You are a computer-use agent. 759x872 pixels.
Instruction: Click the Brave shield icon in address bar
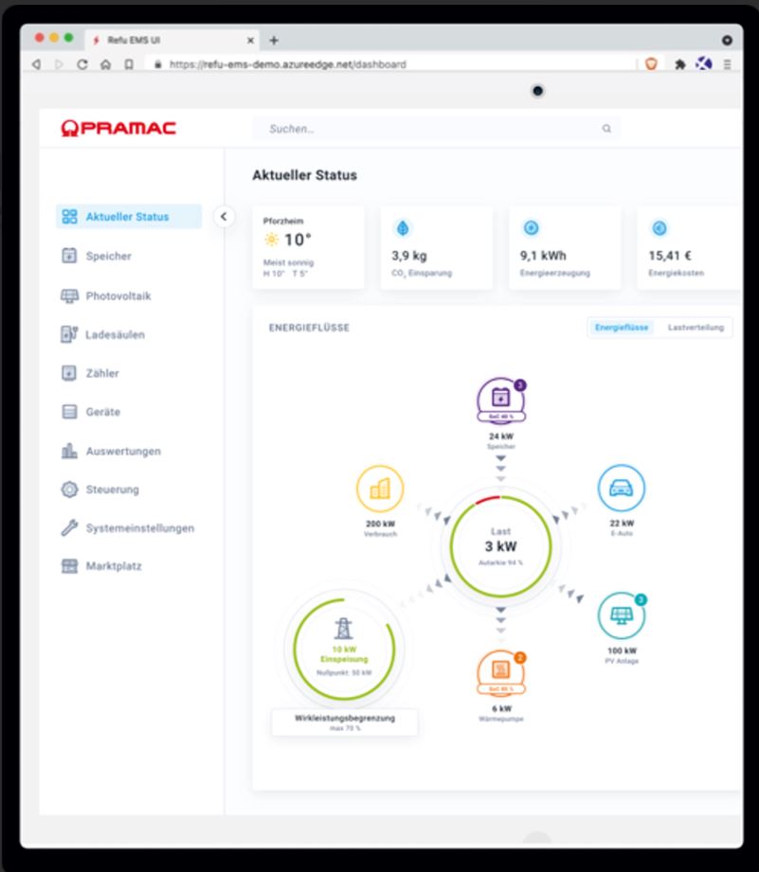point(651,64)
